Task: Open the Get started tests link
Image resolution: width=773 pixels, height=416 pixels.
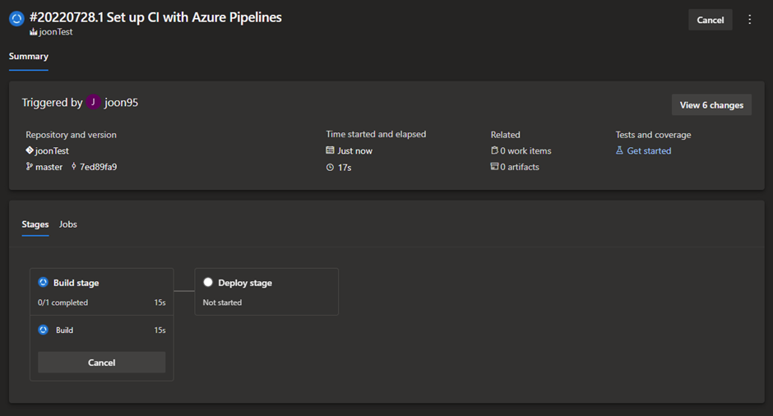Action: click(649, 151)
